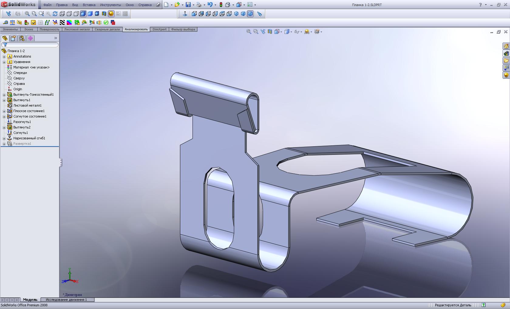Open the Вставка menu
Viewport: 510px width, 309px height.
click(89, 5)
